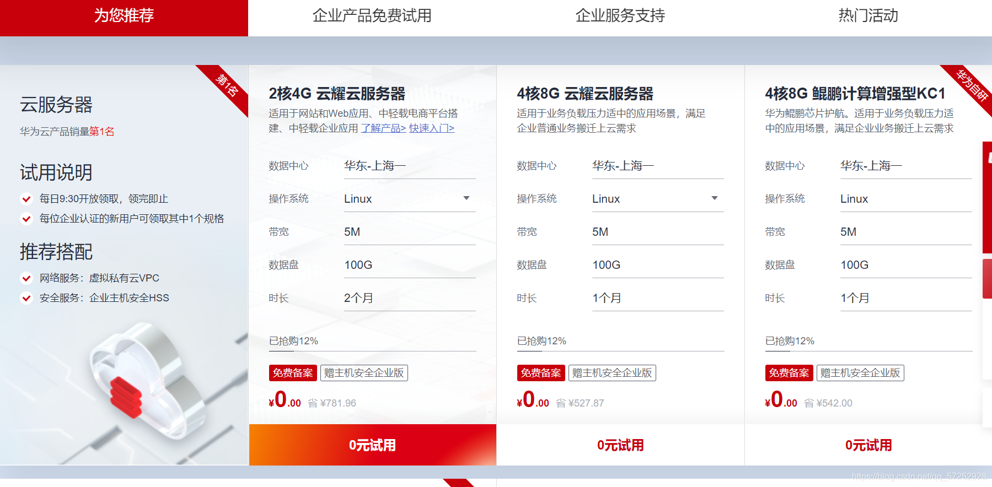Viewport: 992px width, 487px height.
Task: Click 5M bandwidth value in 鲲鹏 KC1 card
Action: tap(849, 232)
